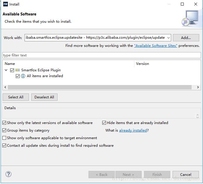203x184 pixels.
Task: Uncheck Hide items that are already installed
Action: [104, 123]
